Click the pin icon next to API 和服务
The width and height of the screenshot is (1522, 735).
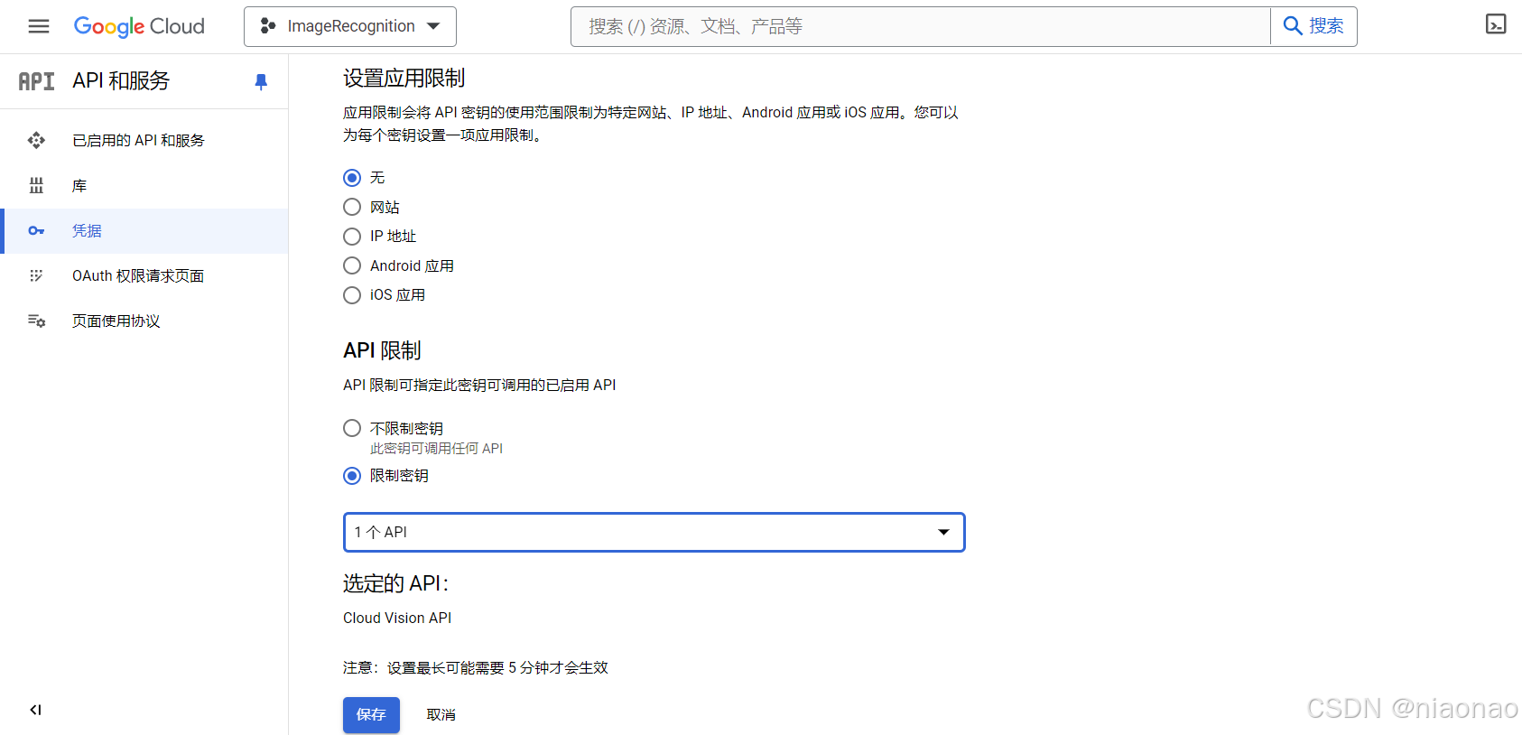click(261, 81)
